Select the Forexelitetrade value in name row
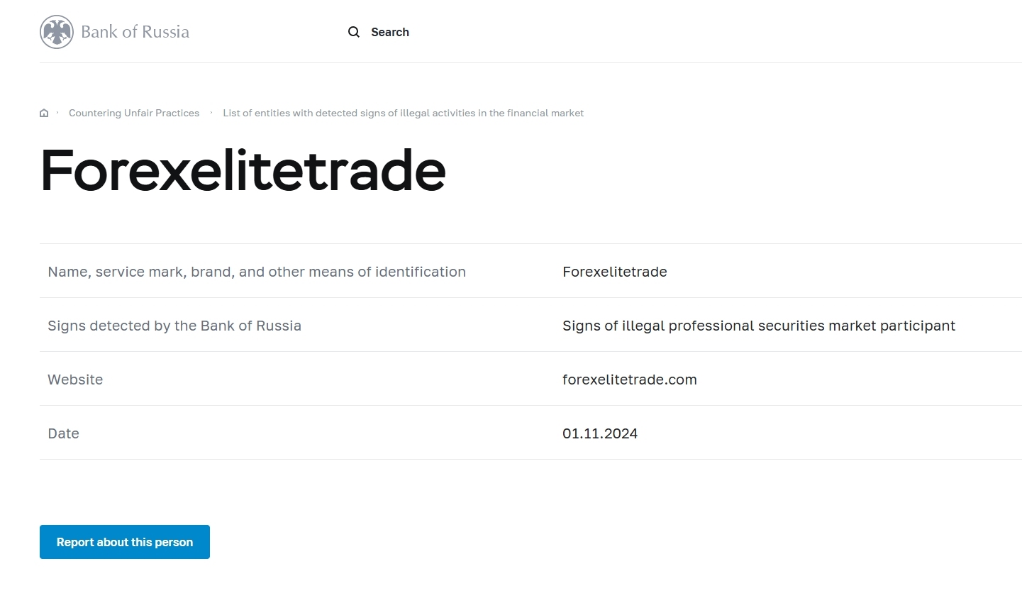 pos(614,272)
